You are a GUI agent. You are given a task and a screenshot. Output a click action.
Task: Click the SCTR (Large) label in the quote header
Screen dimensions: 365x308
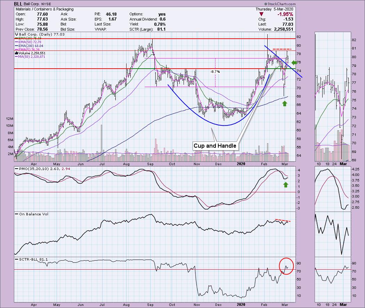(x=141, y=29)
